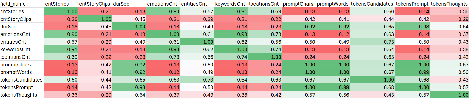Select the promptWords row label

coord(22,72)
